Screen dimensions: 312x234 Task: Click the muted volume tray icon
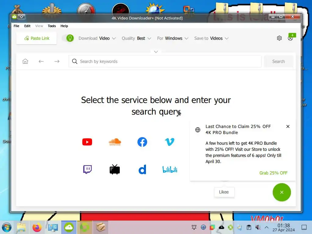coord(258,227)
